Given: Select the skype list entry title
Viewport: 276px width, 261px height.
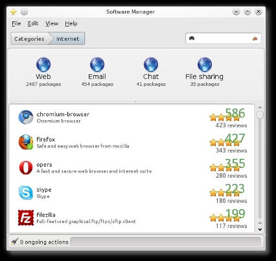Looking at the screenshot, I should coord(44,190).
